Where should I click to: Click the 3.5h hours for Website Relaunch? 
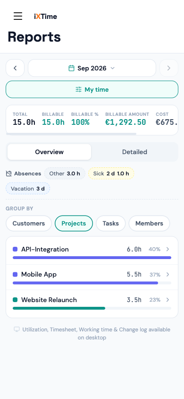pos(134,300)
